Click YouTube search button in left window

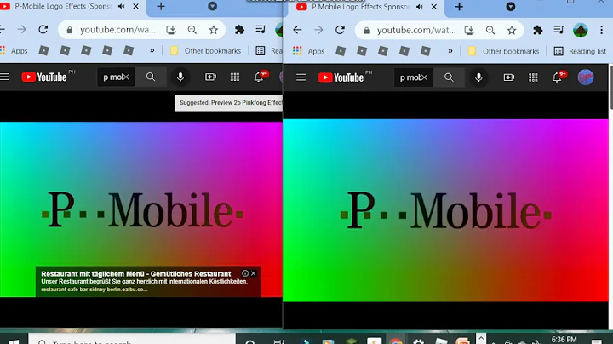point(151,77)
